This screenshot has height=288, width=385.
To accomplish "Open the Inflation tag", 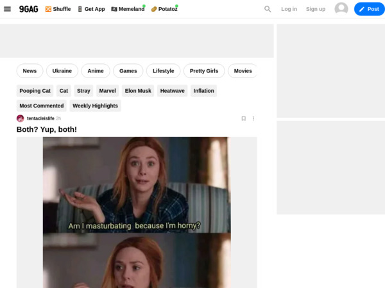I will (x=204, y=91).
